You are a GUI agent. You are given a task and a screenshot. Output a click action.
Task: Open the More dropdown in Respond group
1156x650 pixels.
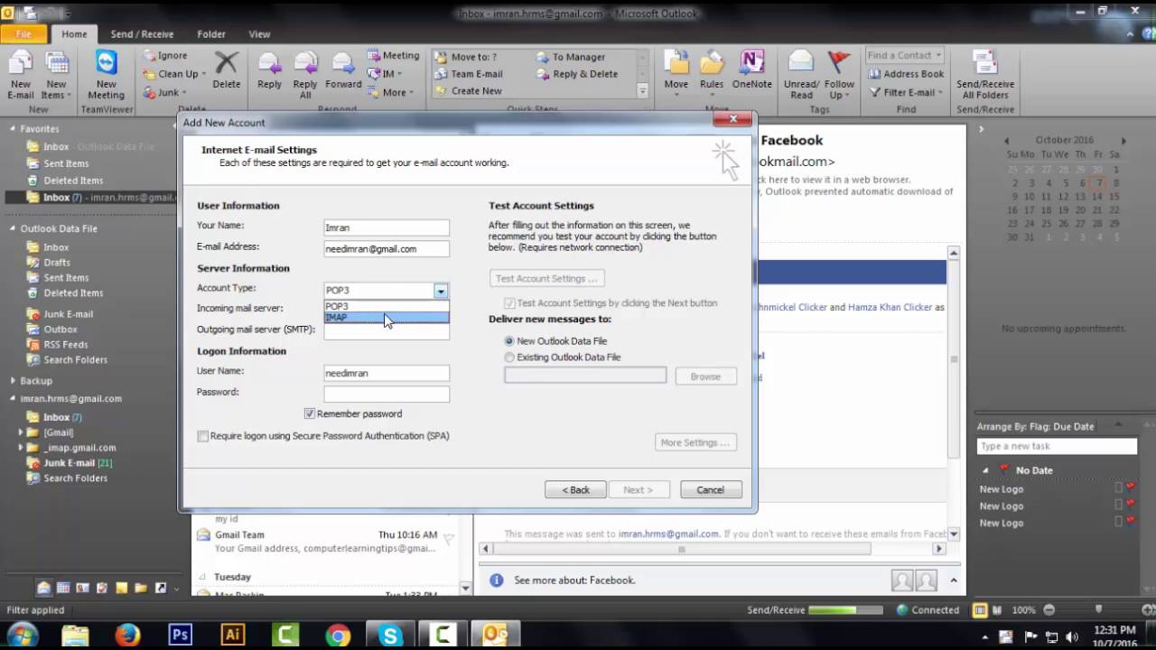[x=390, y=92]
